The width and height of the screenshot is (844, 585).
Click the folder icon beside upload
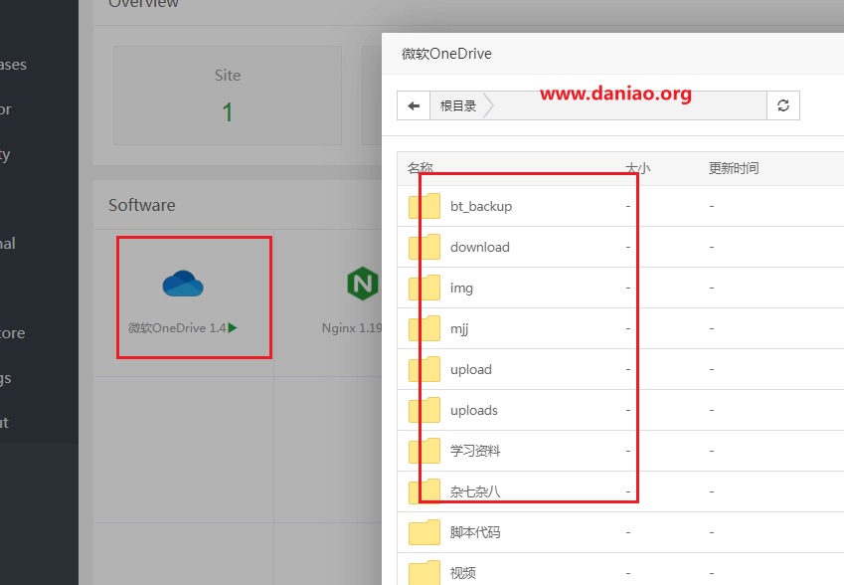[x=424, y=369]
